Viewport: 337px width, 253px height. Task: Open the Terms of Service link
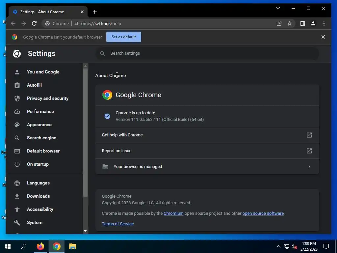pos(118,224)
